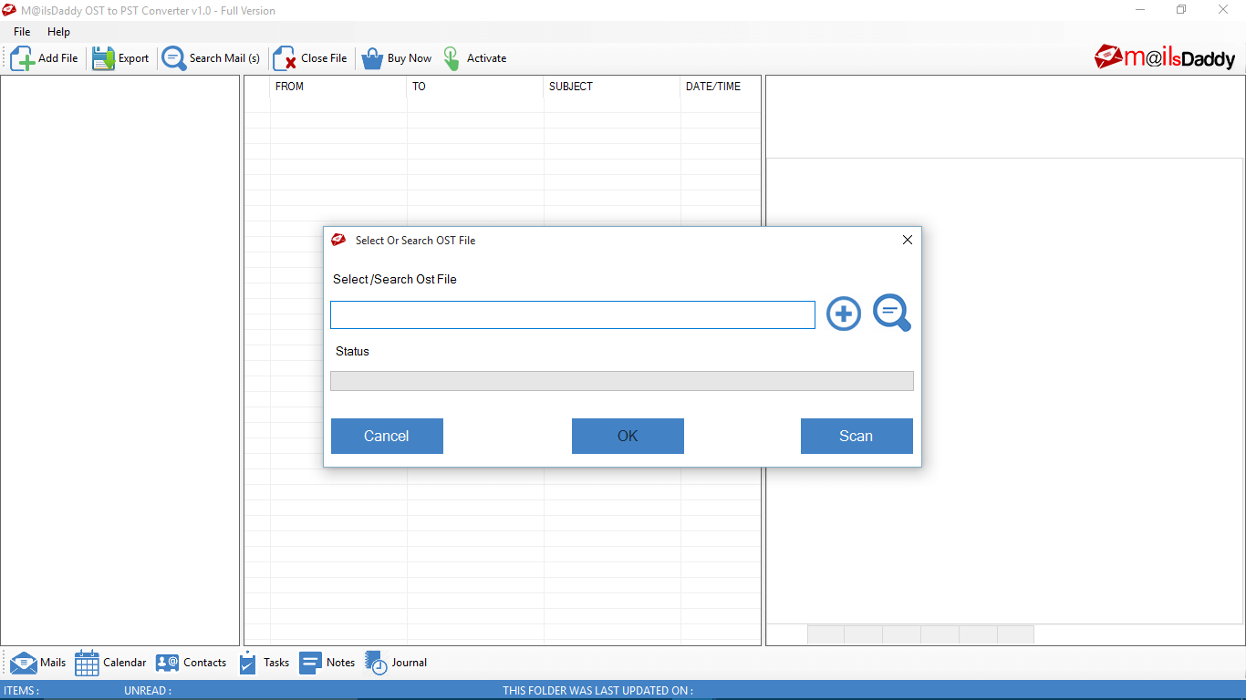Click the plus icon to add OST file
Image resolution: width=1246 pixels, height=700 pixels.
[844, 314]
